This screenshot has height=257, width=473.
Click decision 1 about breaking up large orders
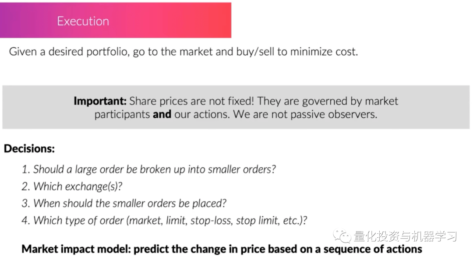[149, 169]
